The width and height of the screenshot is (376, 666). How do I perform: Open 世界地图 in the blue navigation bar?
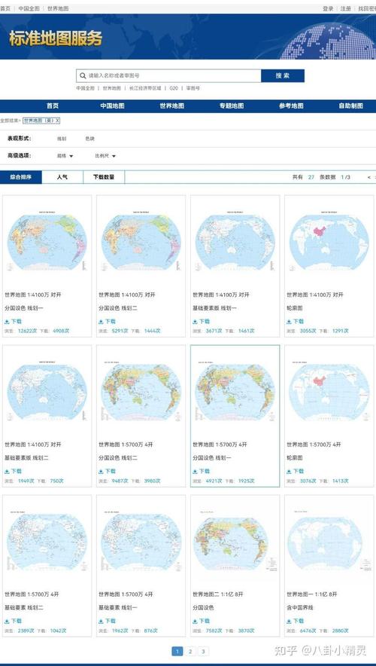point(172,106)
